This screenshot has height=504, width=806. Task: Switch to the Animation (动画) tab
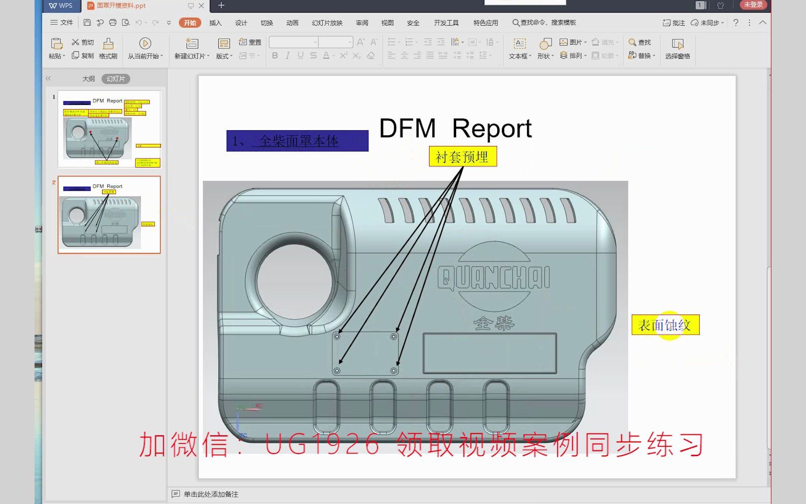pos(292,22)
